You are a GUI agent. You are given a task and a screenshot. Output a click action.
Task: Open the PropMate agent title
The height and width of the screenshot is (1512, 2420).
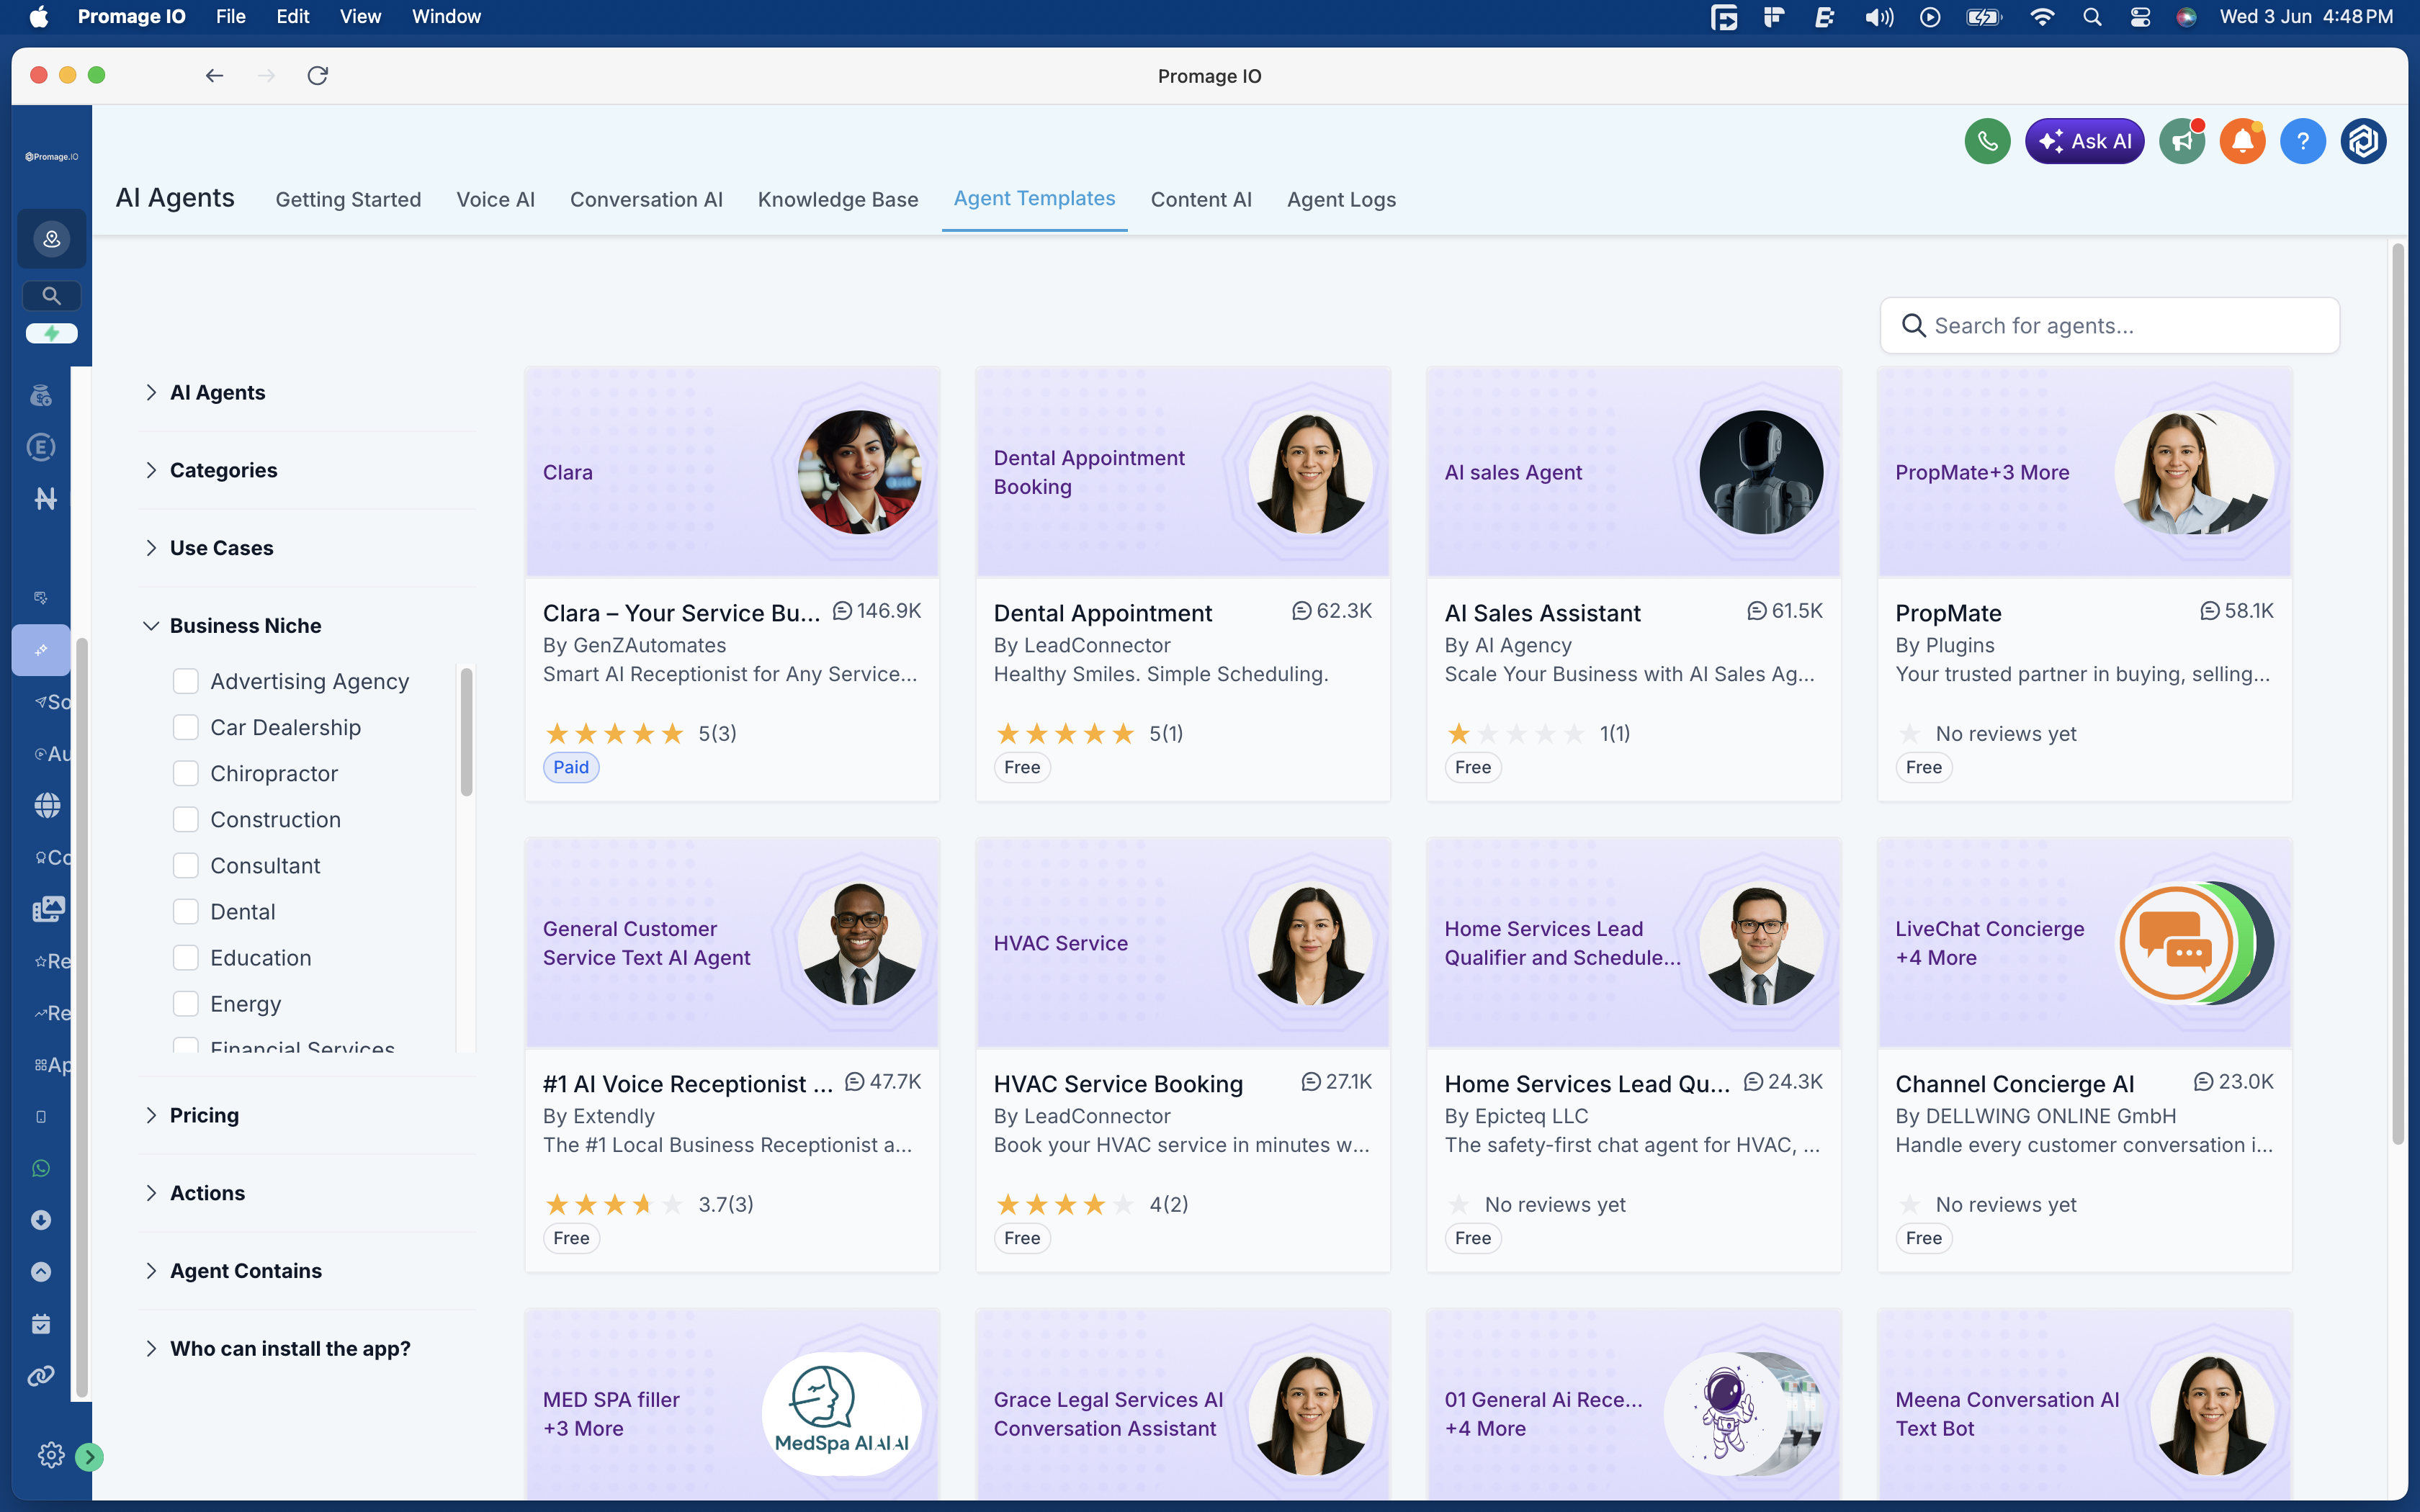(1948, 613)
